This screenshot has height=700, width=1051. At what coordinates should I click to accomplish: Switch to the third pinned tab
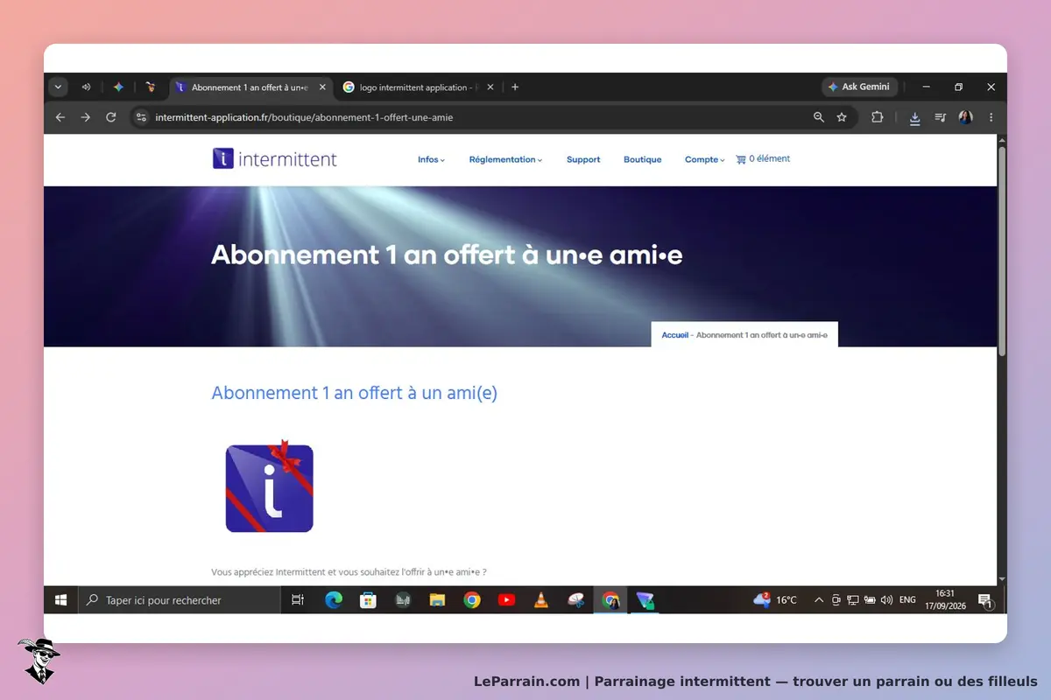151,87
